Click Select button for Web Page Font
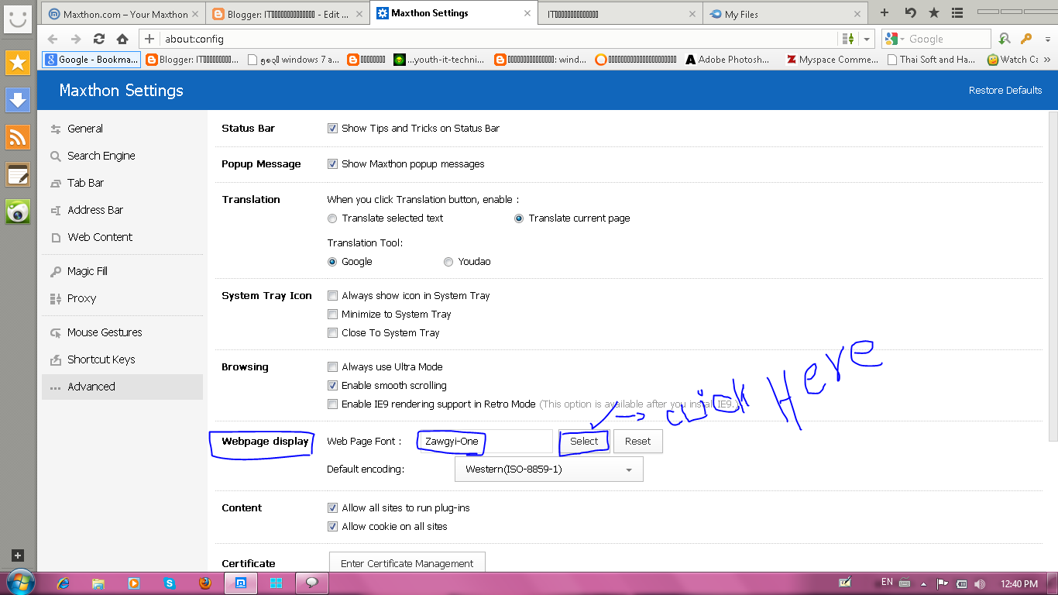Image resolution: width=1058 pixels, height=595 pixels. pyautogui.click(x=584, y=442)
